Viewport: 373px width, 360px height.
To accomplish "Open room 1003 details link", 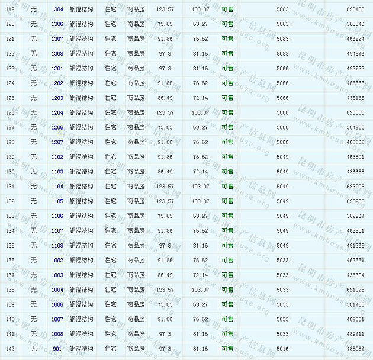I will (x=57, y=275).
